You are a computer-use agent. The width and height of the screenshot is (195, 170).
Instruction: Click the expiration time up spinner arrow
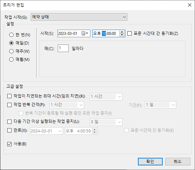coord(95,129)
